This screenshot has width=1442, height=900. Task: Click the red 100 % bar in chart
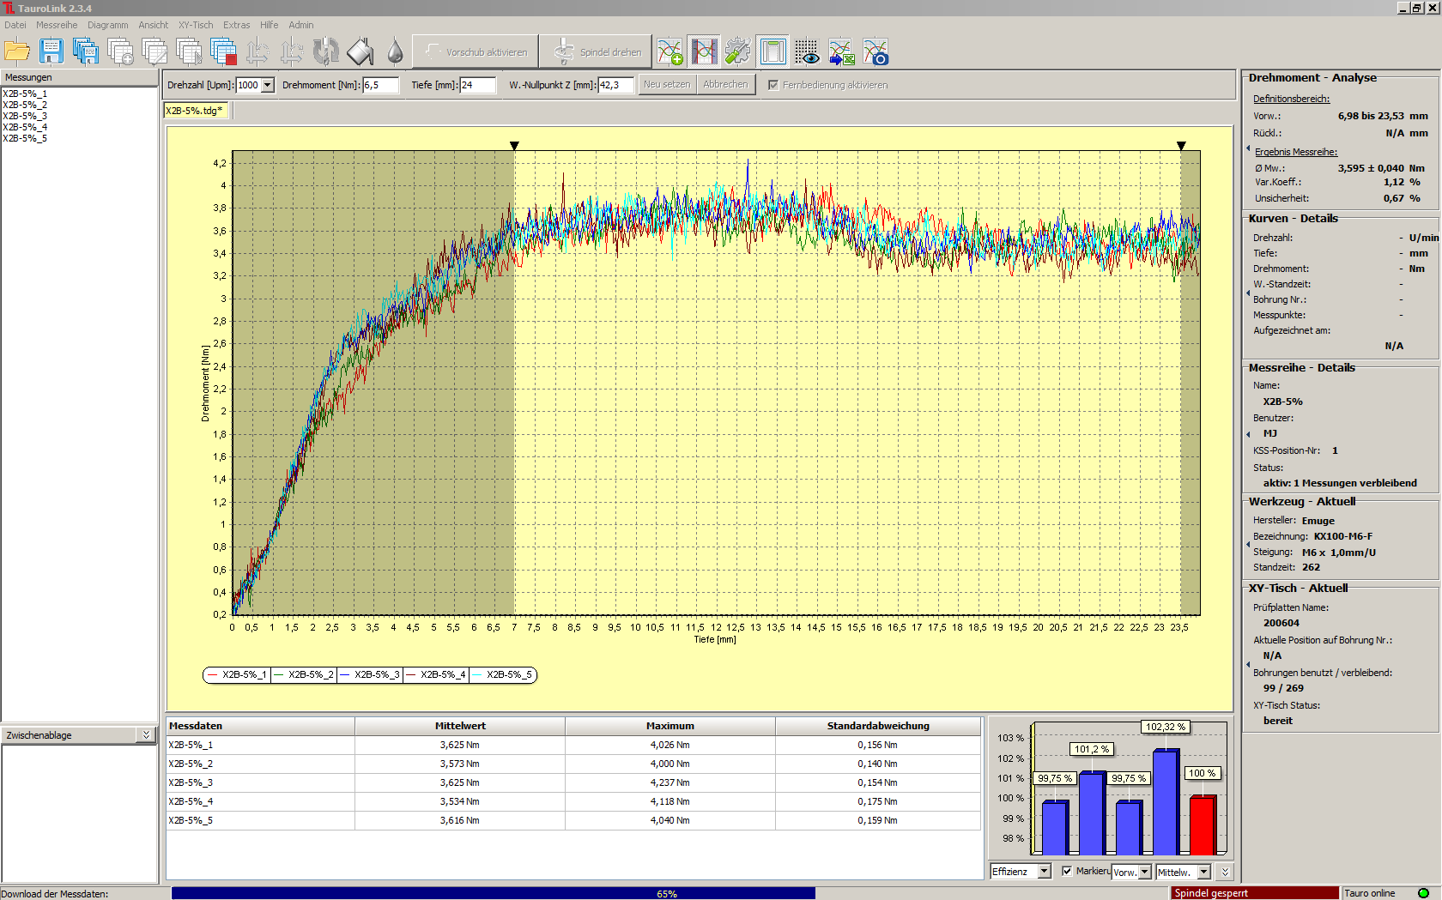(1203, 825)
